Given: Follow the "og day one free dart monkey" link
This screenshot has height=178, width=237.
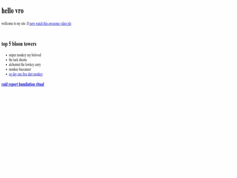Looking at the screenshot, I should [x=26, y=74].
